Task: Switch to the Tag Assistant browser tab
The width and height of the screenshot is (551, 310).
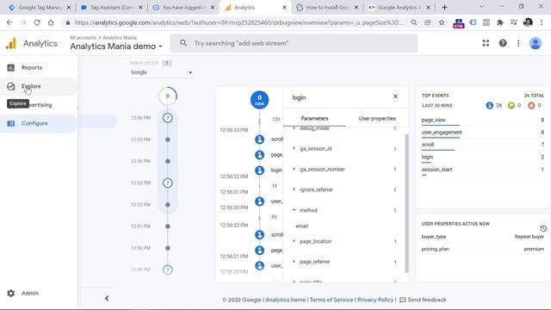Action: coord(112,8)
